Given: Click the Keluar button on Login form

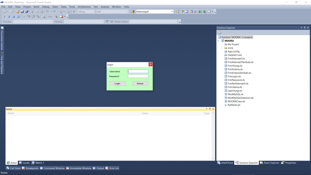Looking at the screenshot, I should point(140,83).
